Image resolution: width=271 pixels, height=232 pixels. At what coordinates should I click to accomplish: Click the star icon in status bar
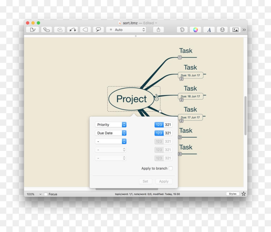(x=244, y=194)
